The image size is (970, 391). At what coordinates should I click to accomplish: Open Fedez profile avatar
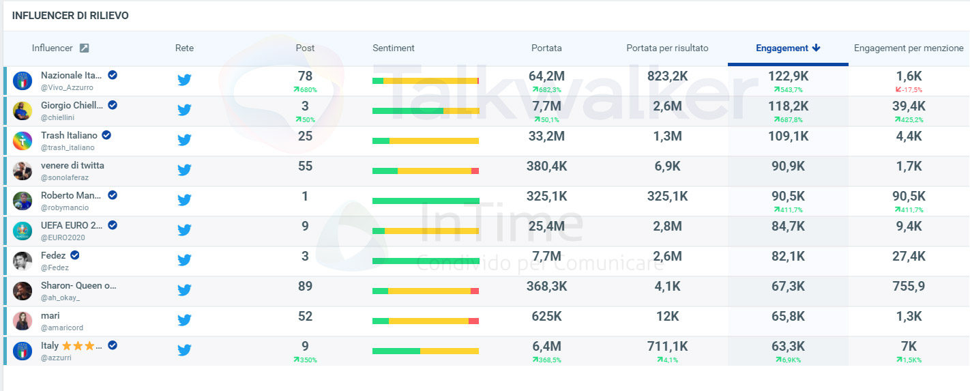[23, 261]
